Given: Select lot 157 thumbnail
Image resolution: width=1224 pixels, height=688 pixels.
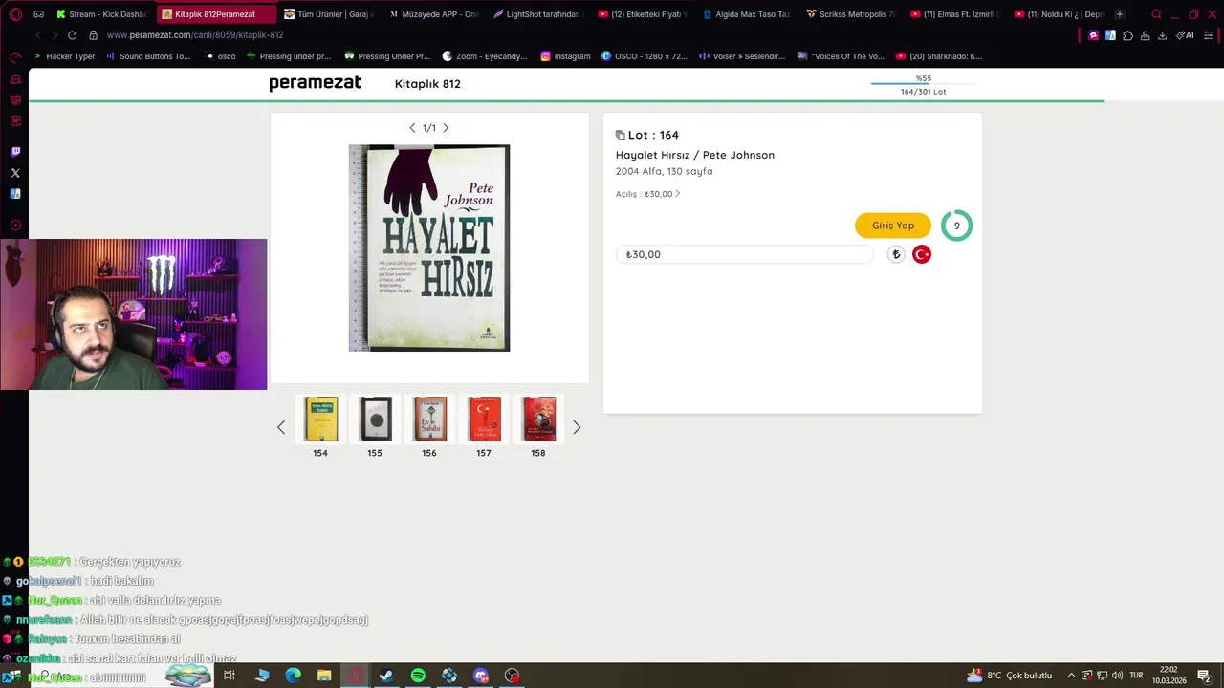Looking at the screenshot, I should (x=484, y=419).
